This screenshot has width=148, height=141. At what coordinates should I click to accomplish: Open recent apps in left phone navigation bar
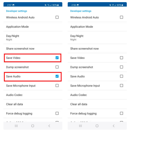click(x=16, y=126)
